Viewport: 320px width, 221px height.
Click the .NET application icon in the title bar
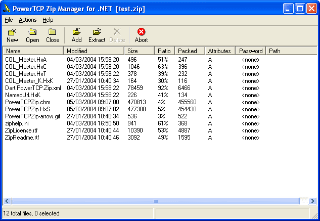click(7, 9)
